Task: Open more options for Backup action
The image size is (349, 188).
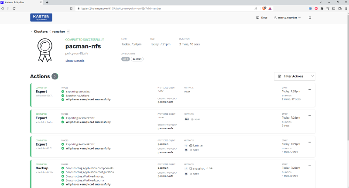Action: 309,166
